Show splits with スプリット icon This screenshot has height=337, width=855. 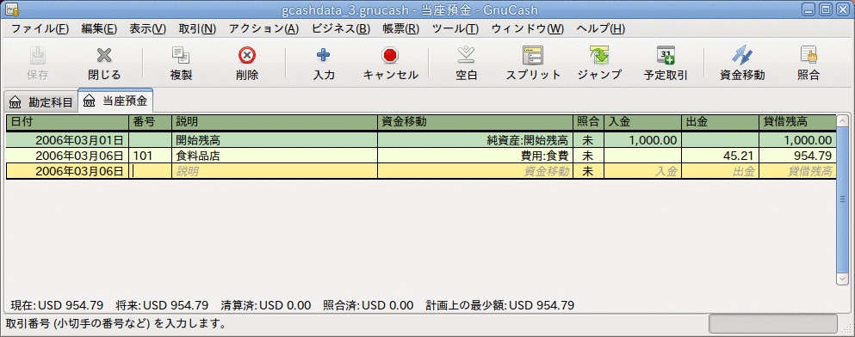[533, 55]
